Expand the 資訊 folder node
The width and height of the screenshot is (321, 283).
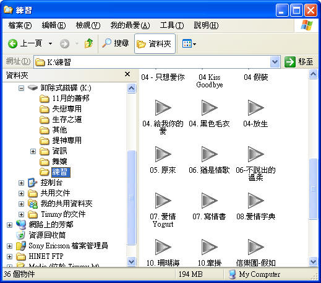(33, 151)
